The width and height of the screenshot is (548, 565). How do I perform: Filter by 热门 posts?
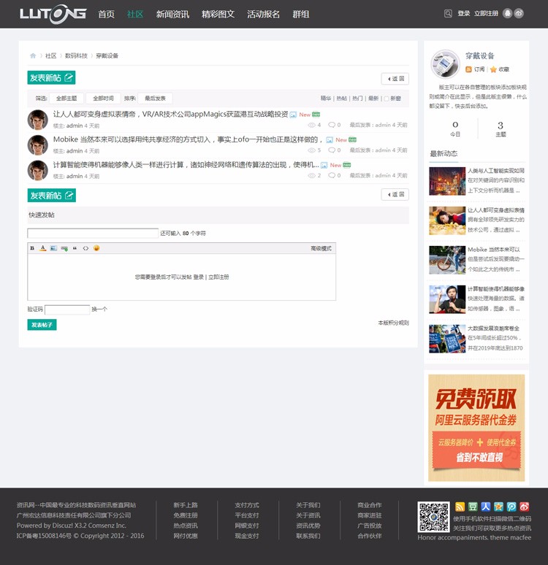point(357,99)
